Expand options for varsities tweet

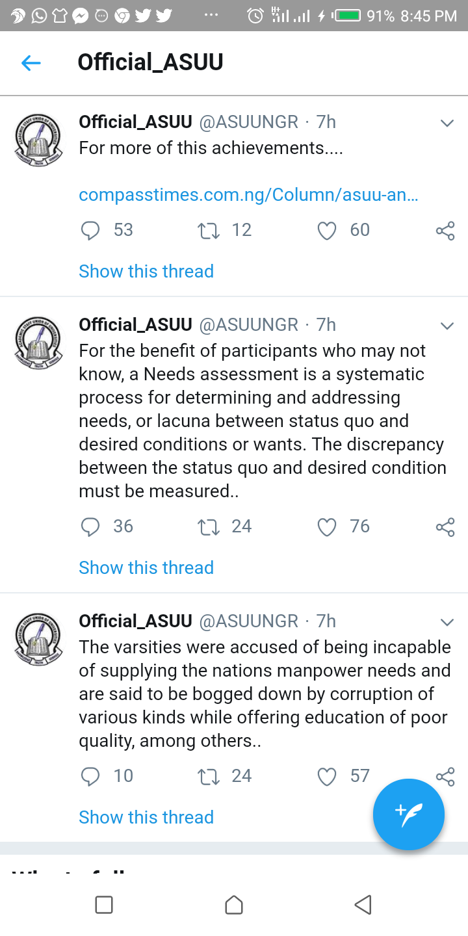[447, 622]
